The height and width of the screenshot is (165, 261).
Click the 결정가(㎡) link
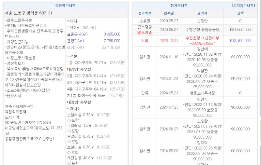tap(75, 41)
